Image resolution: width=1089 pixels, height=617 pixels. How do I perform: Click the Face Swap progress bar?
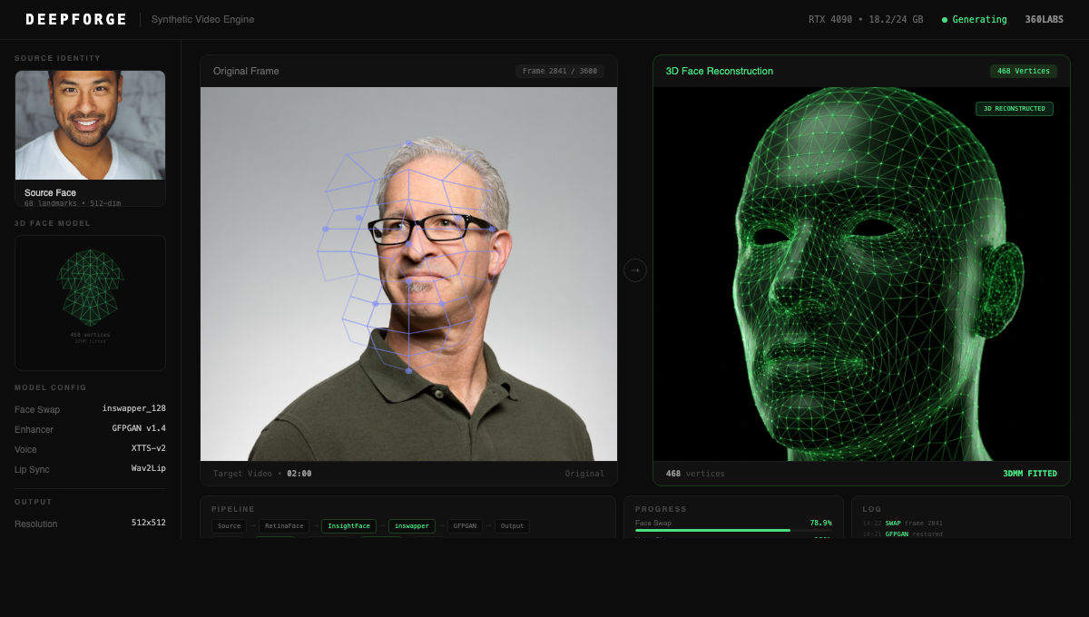point(733,530)
